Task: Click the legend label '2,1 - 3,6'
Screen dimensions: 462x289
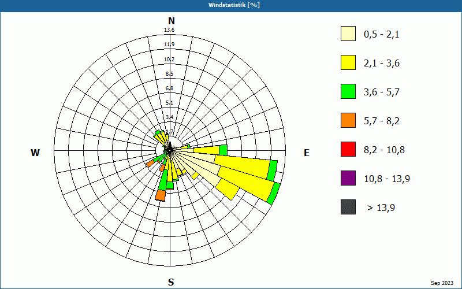Action: [x=382, y=64]
